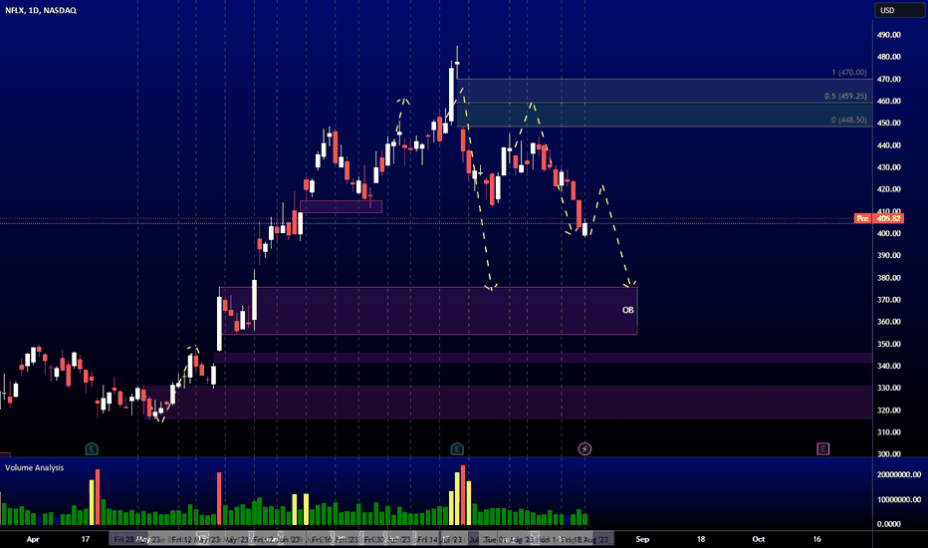Select the tallest red volume bar in July
Viewport: 928px width, 548px height.
pyautogui.click(x=463, y=494)
